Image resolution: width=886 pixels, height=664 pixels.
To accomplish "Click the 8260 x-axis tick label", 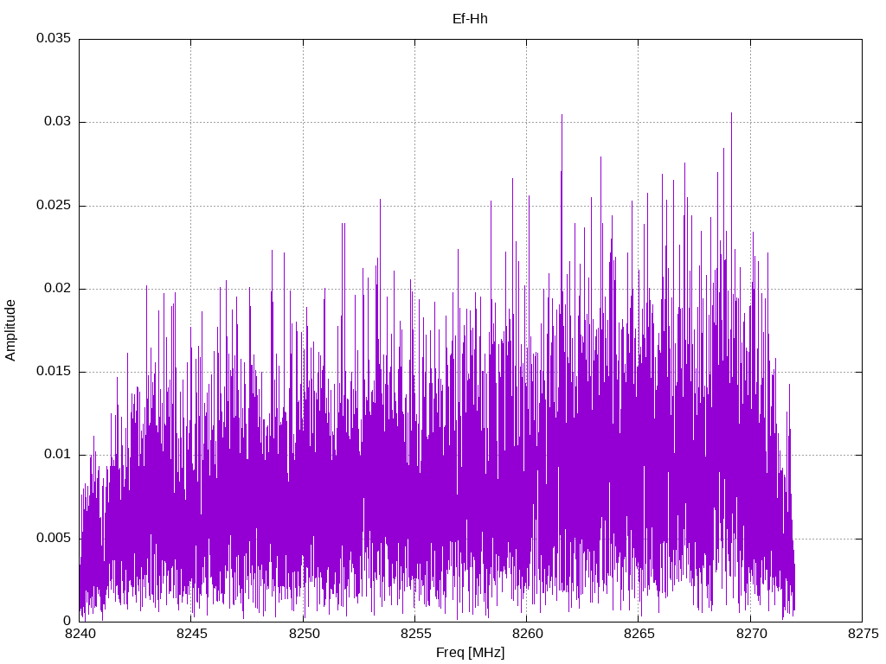I will [528, 634].
